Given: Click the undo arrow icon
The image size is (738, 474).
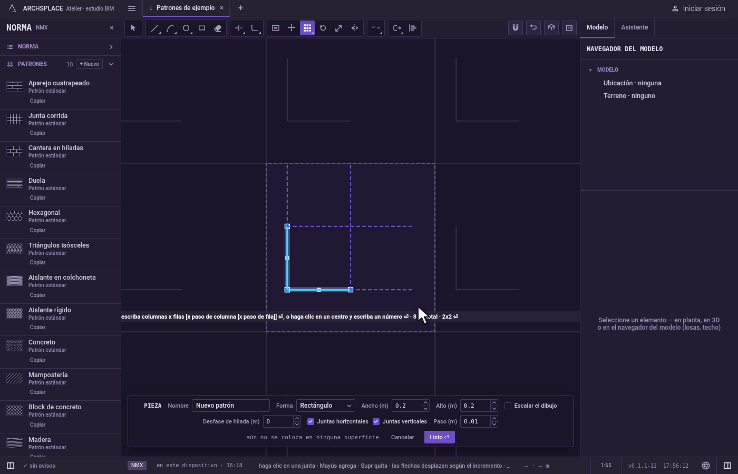Looking at the screenshot, I should click(x=533, y=28).
